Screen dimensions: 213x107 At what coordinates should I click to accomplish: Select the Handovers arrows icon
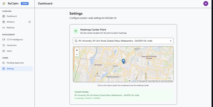(x=4, y=45)
